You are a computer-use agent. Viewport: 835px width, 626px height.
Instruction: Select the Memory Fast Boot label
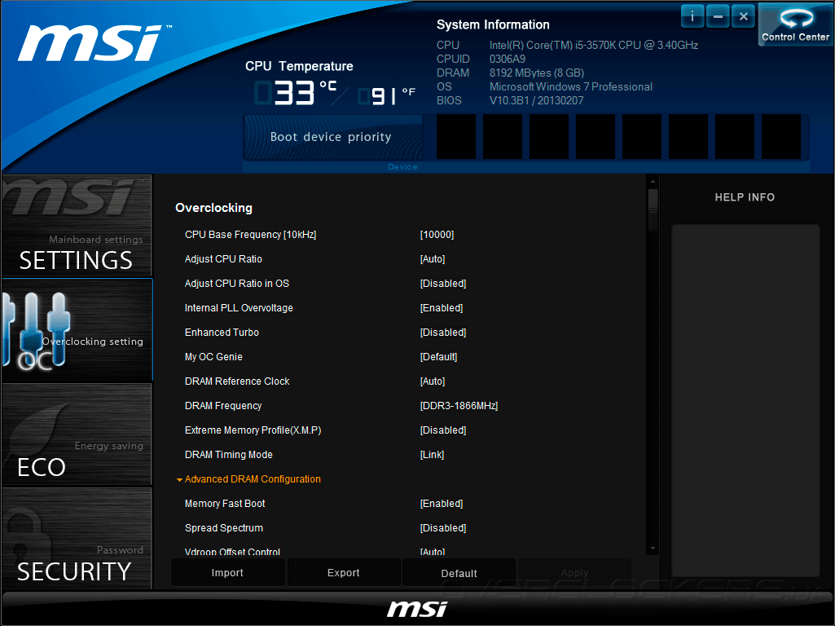[x=225, y=504]
